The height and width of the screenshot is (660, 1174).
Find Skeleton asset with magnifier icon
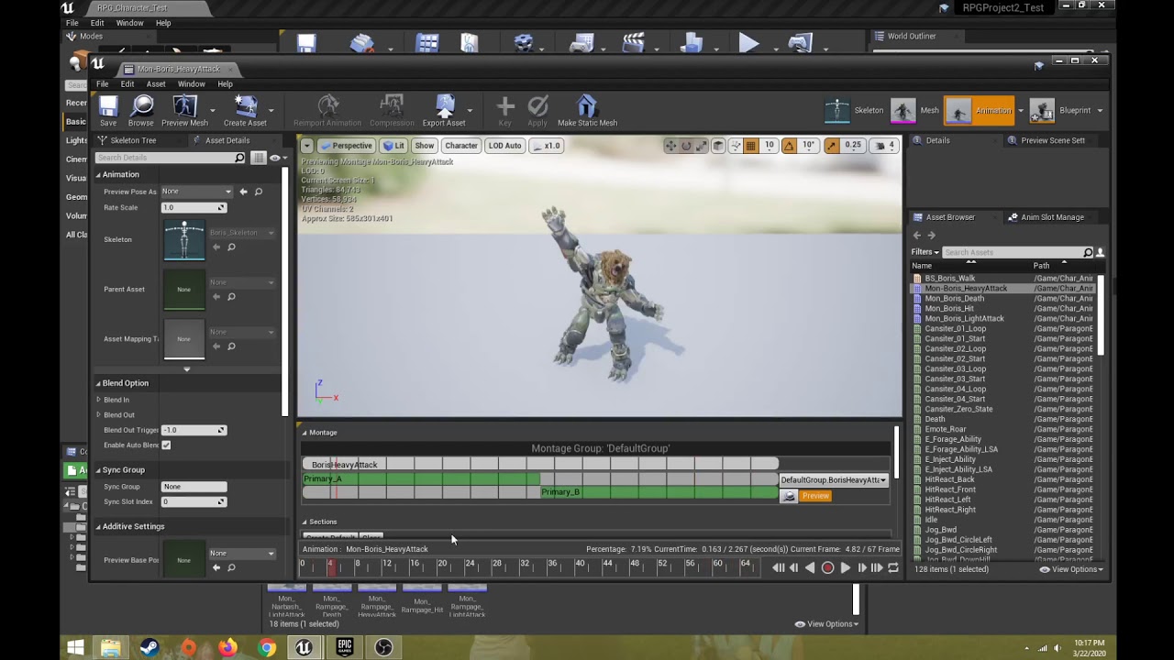(x=231, y=247)
